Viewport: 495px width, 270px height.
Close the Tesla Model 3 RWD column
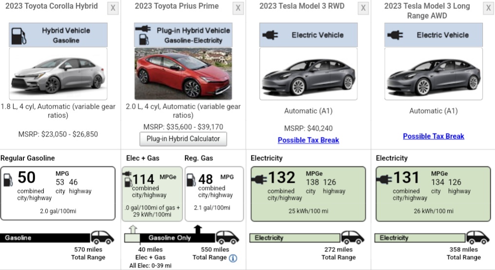363,8
